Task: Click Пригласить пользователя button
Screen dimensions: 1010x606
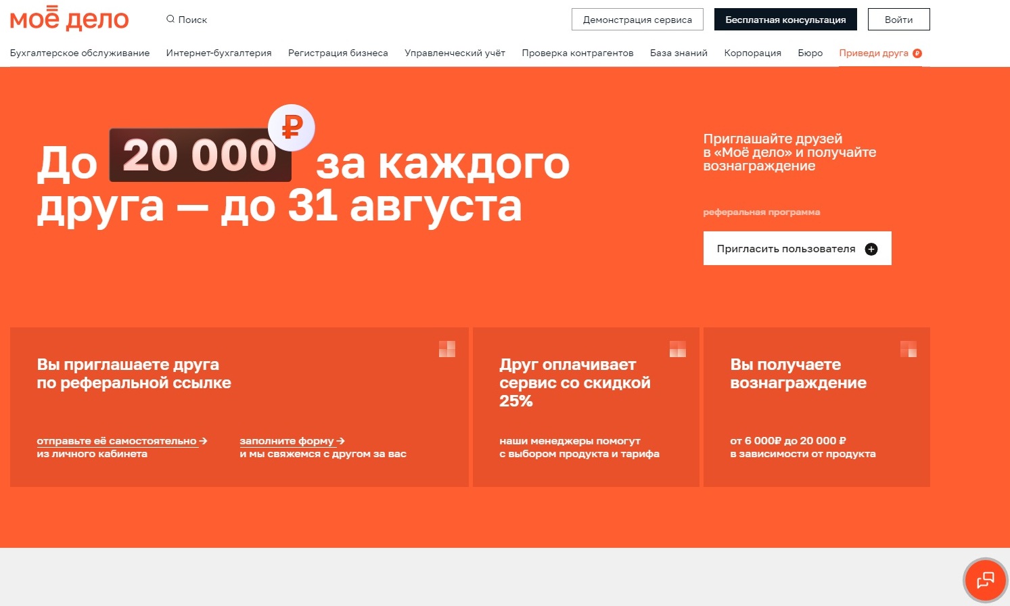Action: point(797,248)
